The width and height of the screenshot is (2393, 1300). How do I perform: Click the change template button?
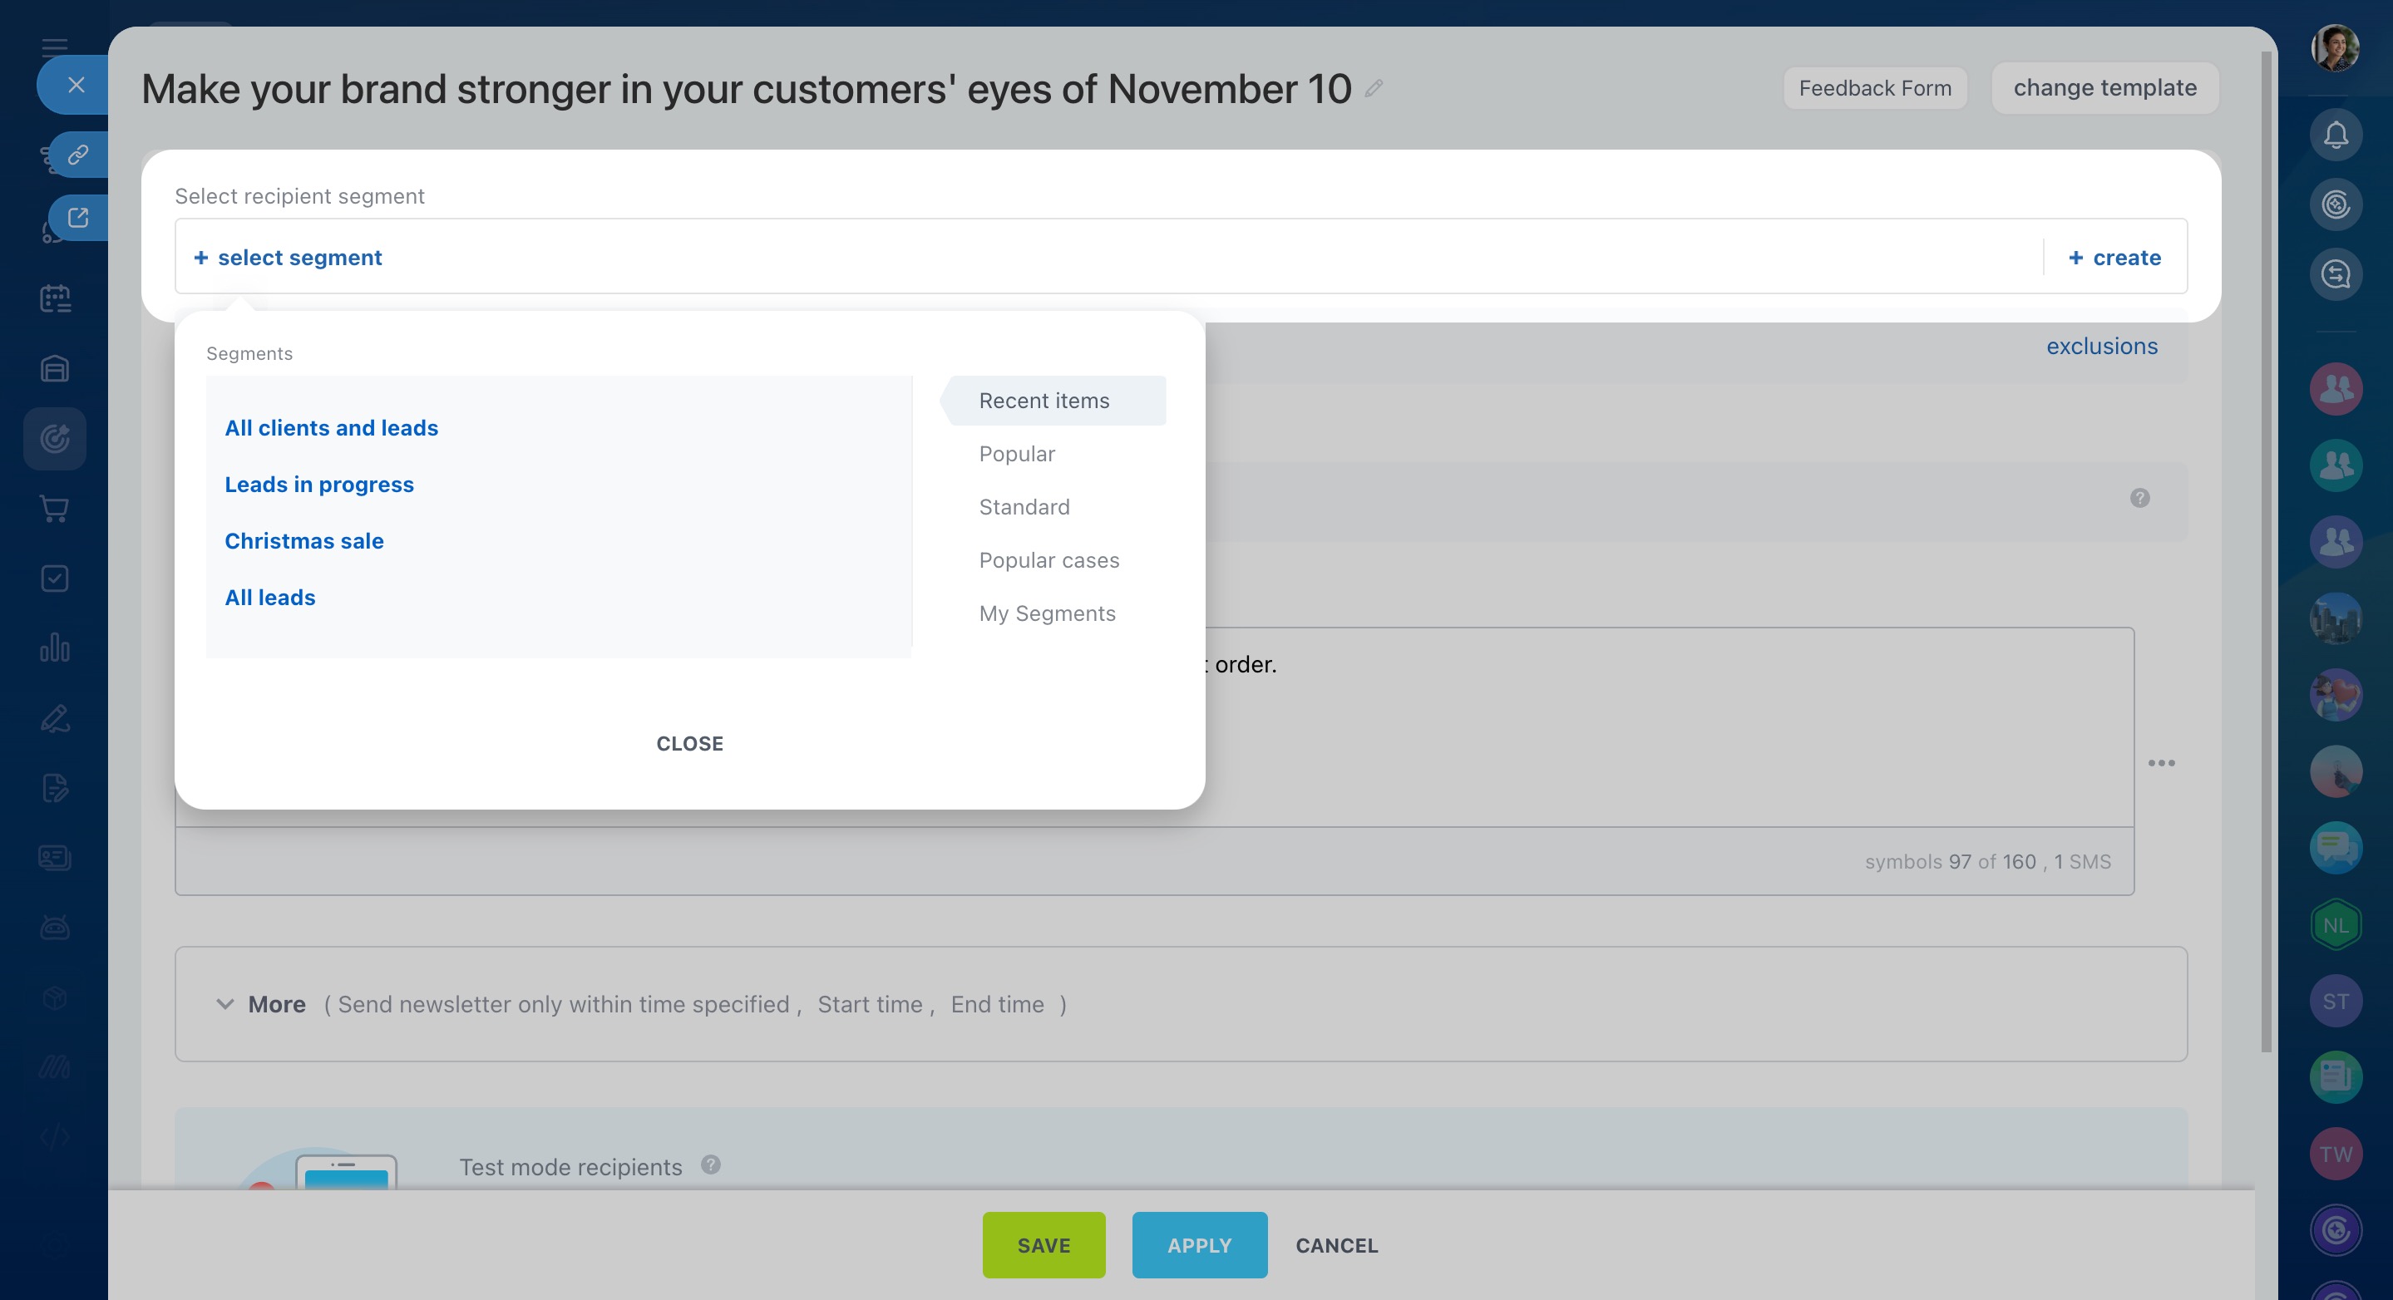(x=2104, y=88)
